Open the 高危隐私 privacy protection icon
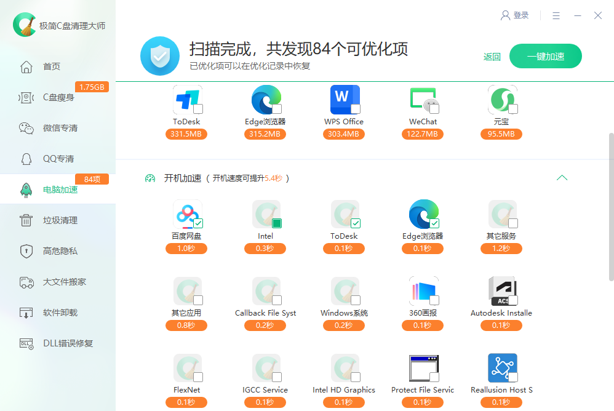The image size is (614, 411). (25, 251)
